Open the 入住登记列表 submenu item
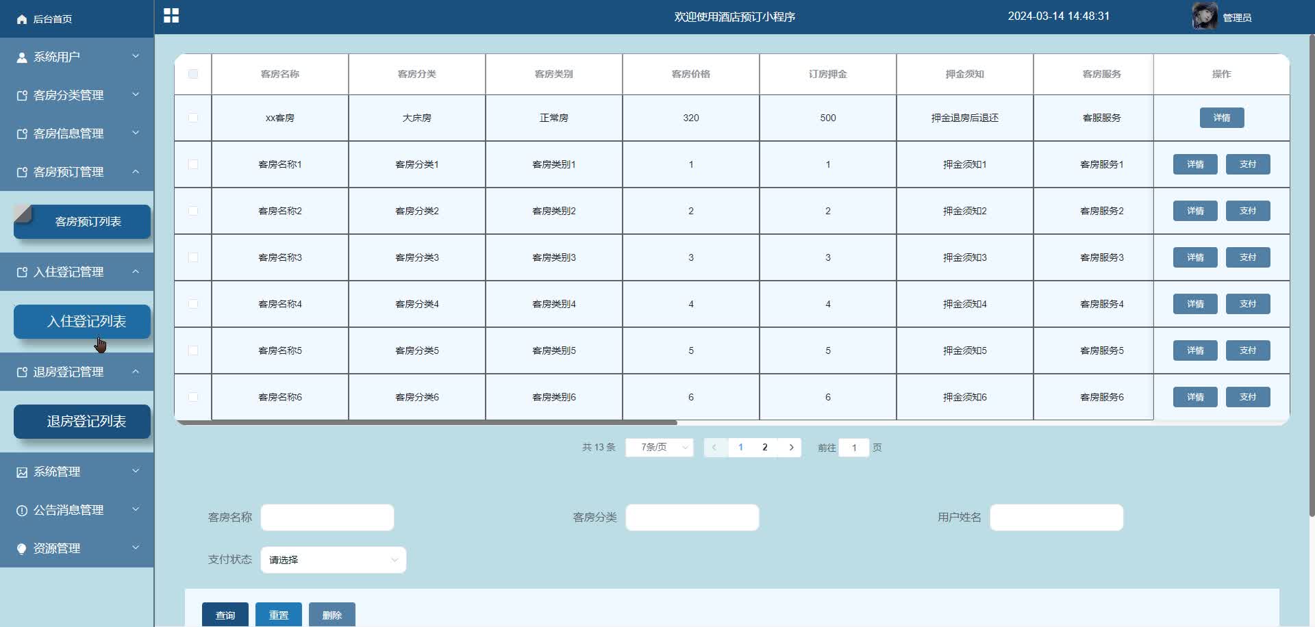 pos(82,322)
